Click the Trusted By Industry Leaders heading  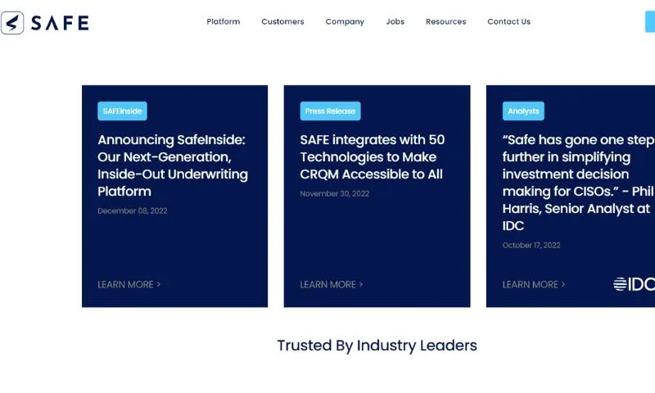377,346
